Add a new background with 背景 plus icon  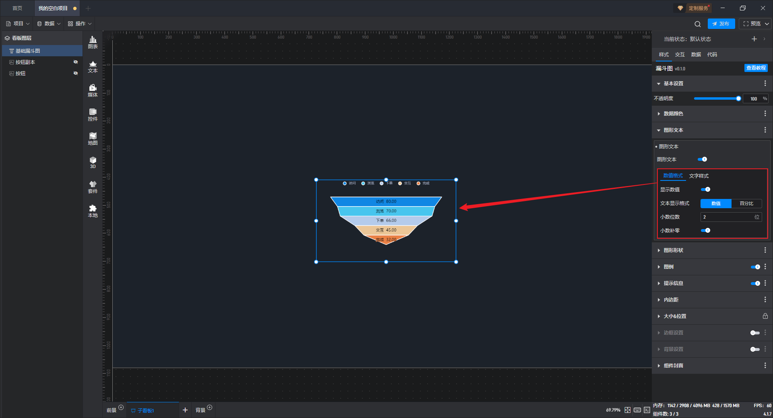point(210,407)
